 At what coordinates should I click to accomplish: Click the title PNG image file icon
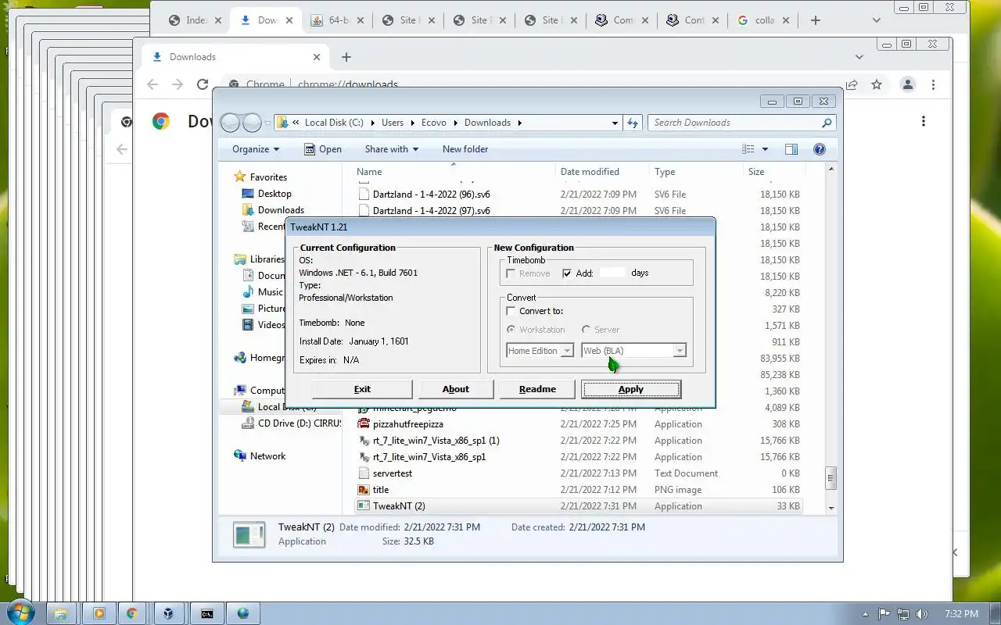[x=364, y=490]
